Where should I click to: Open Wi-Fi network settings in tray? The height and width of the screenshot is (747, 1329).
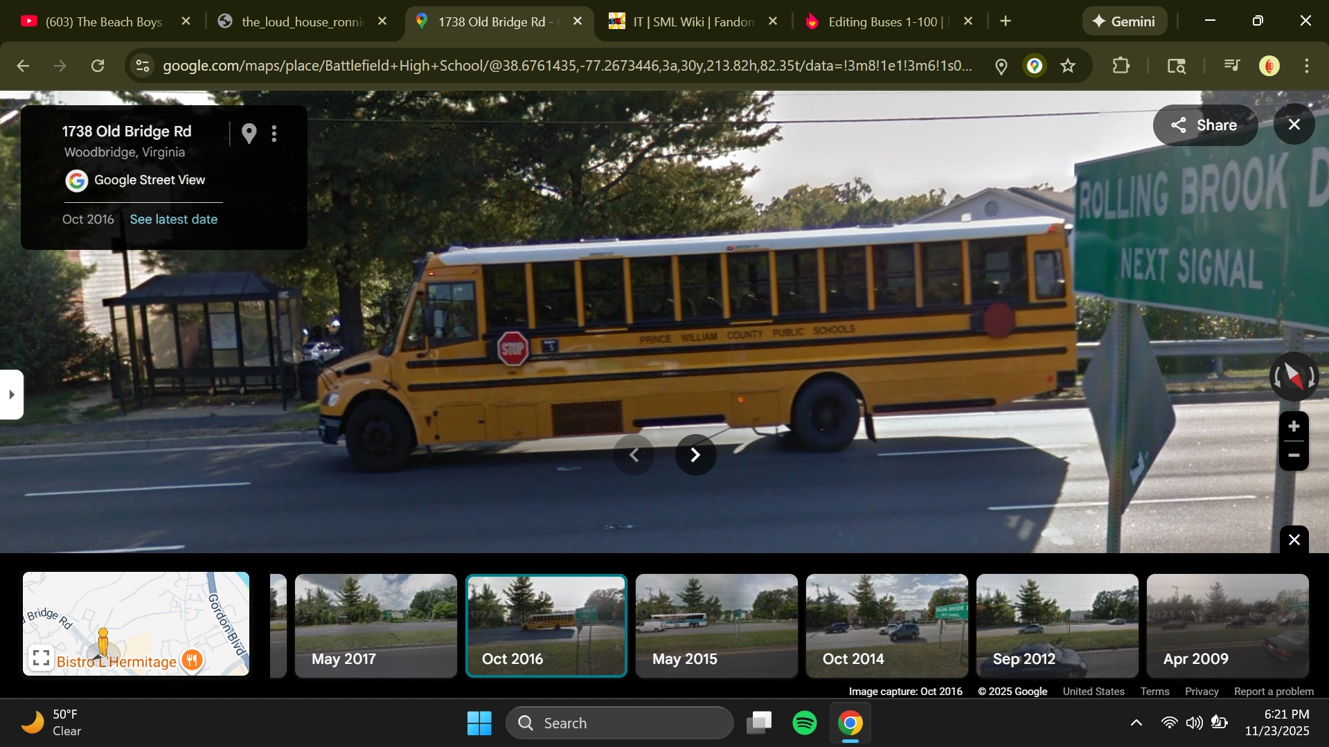(1169, 723)
